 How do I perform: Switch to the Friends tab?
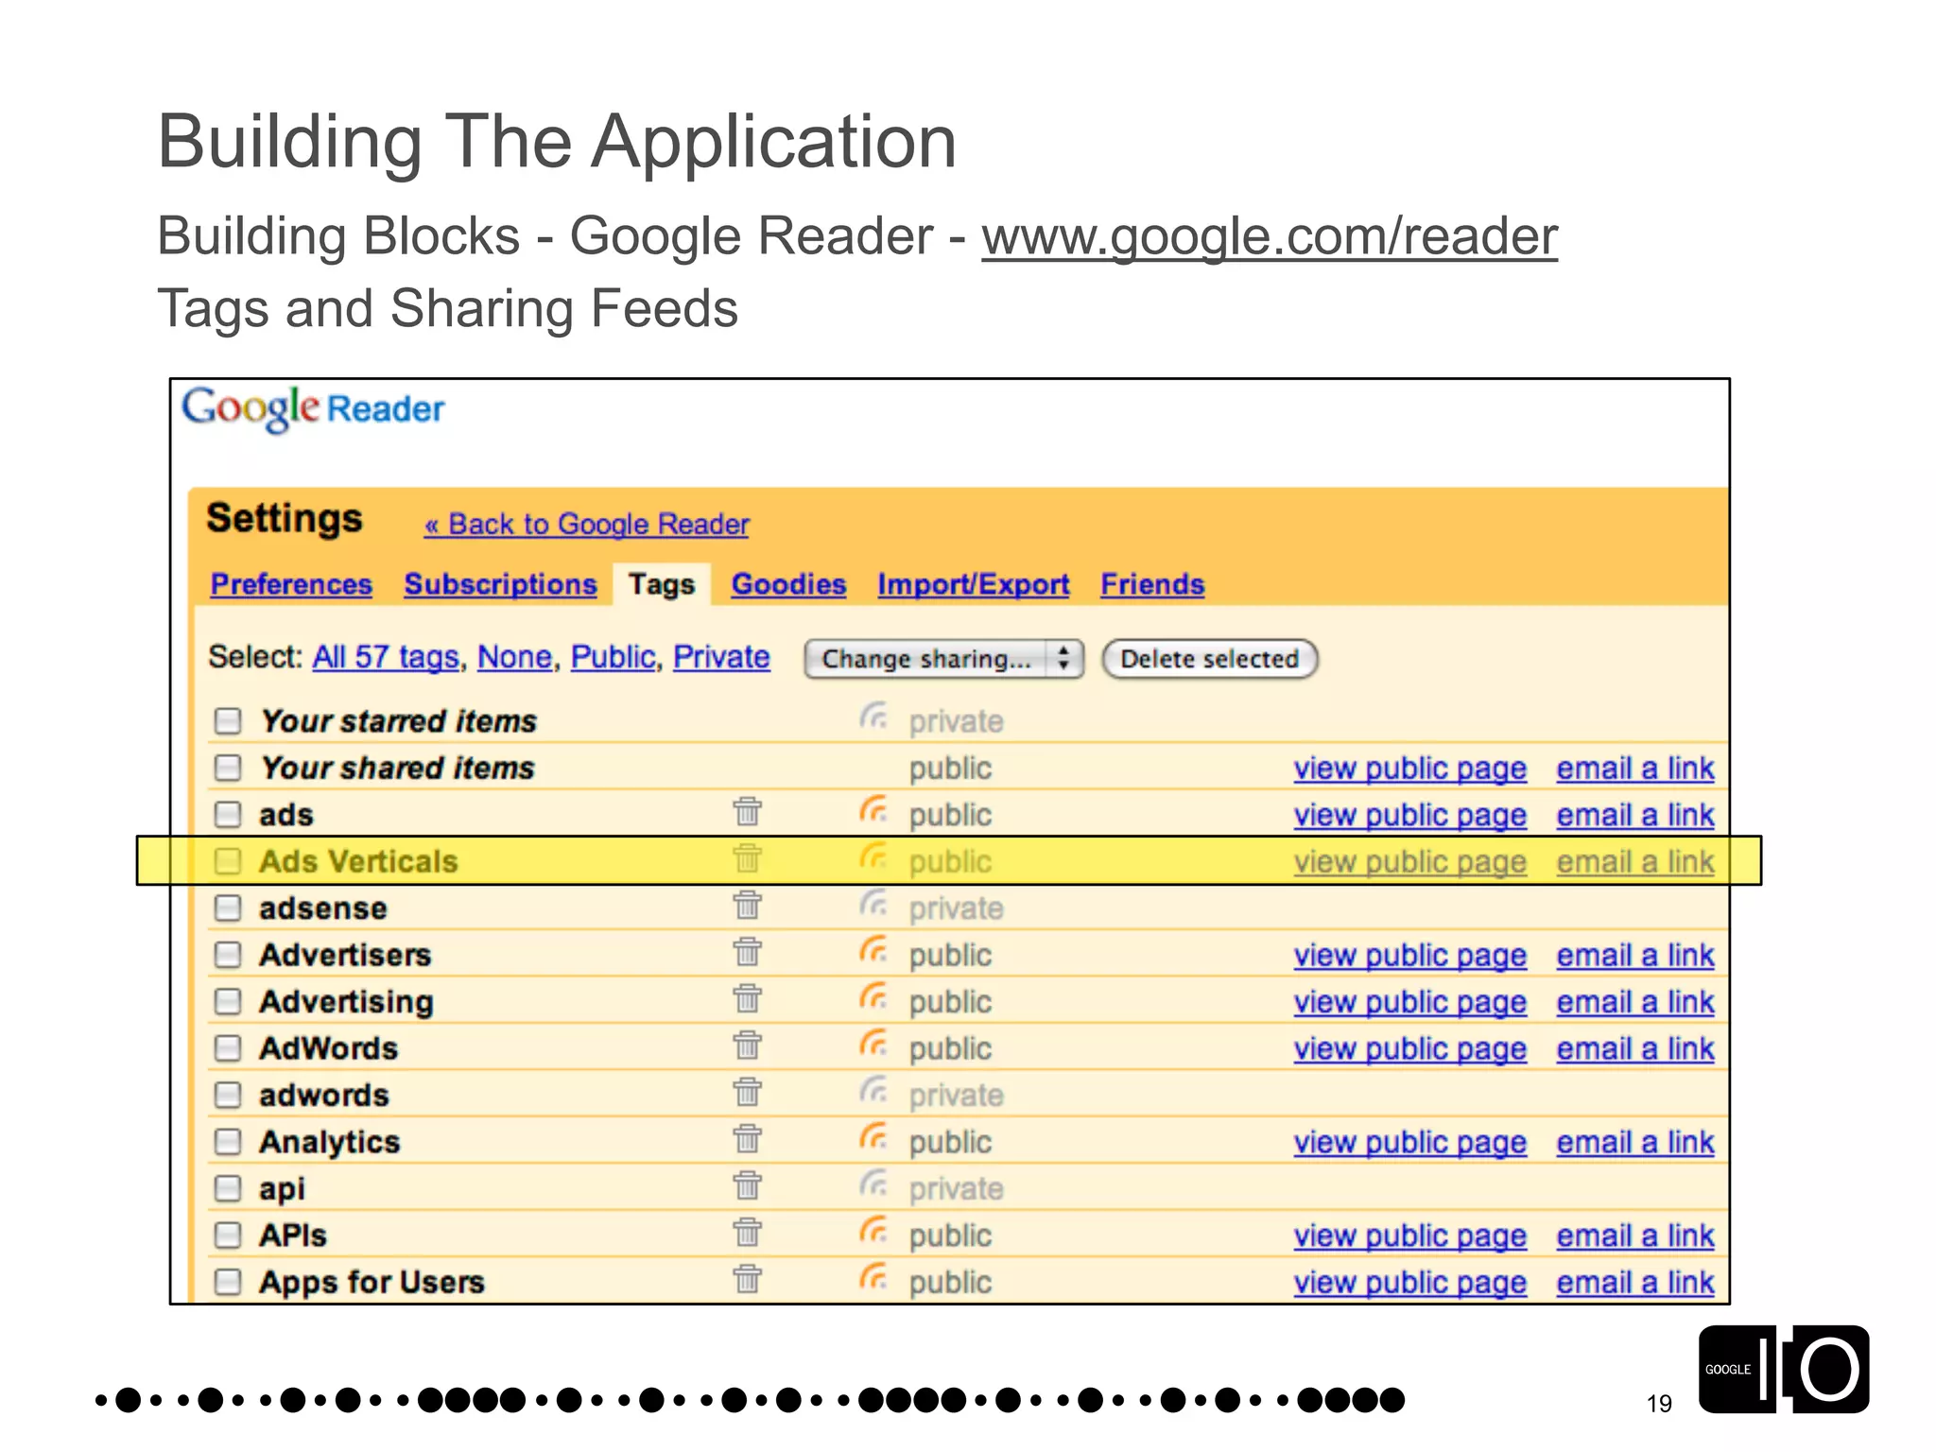1152,584
